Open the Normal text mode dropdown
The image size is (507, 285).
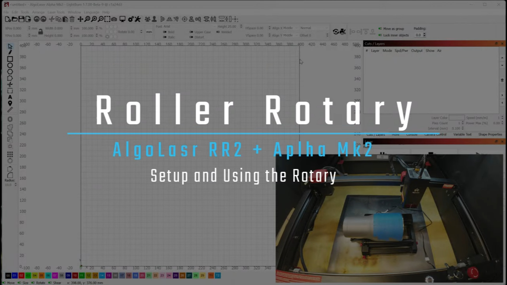click(314, 28)
